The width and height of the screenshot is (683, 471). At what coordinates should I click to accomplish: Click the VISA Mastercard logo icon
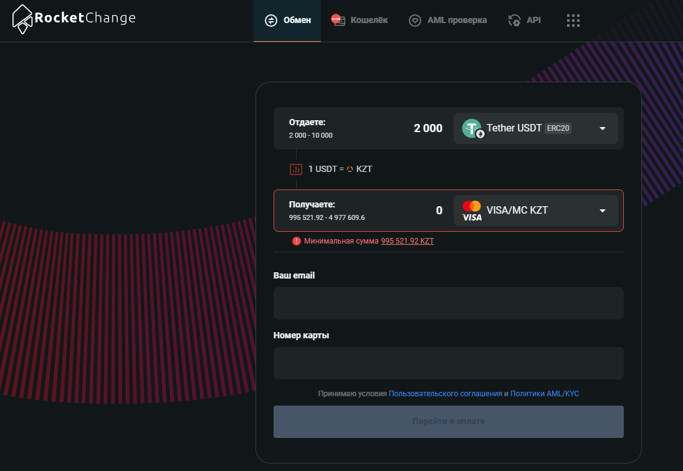click(472, 211)
